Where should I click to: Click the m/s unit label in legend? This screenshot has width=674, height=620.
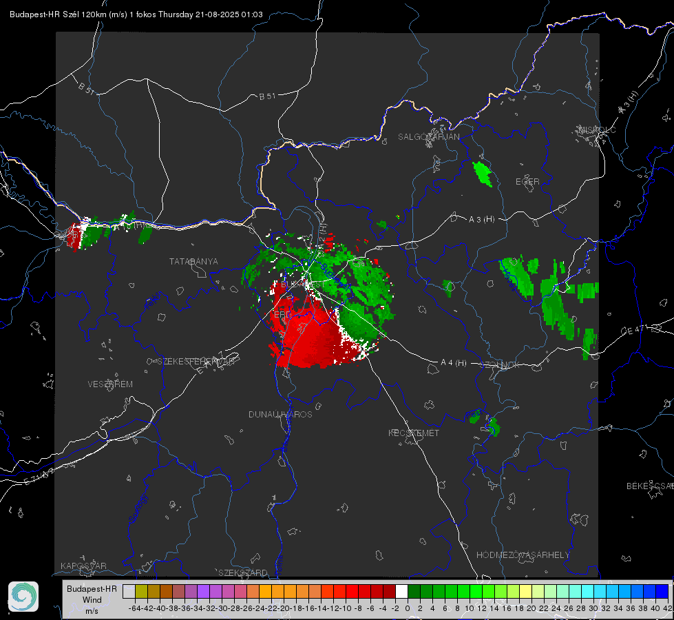coord(92,611)
